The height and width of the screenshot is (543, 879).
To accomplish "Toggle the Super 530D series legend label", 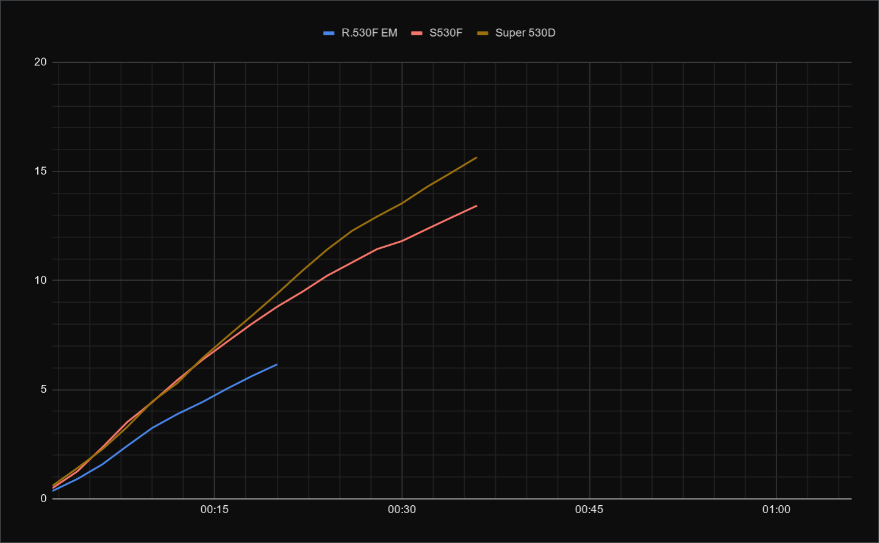I will click(525, 33).
